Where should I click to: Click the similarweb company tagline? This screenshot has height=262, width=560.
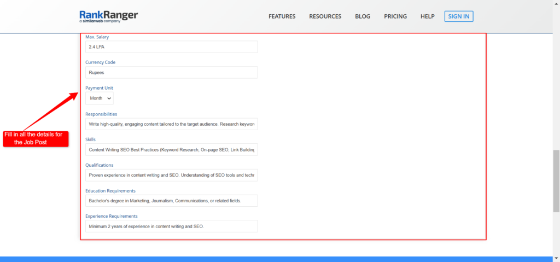point(100,21)
